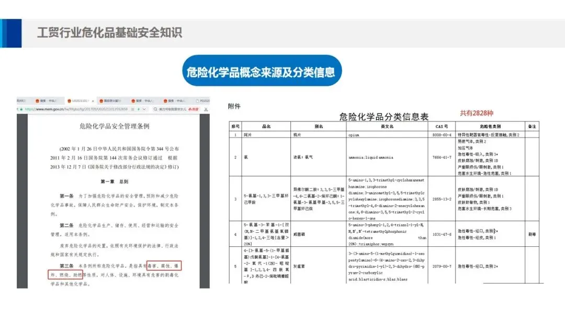Click the blue banner 危险化学品概念来源及分类信息
565x318 pixels.
[262, 71]
